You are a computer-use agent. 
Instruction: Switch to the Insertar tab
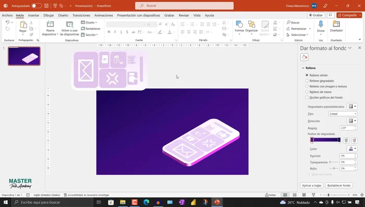(33, 15)
